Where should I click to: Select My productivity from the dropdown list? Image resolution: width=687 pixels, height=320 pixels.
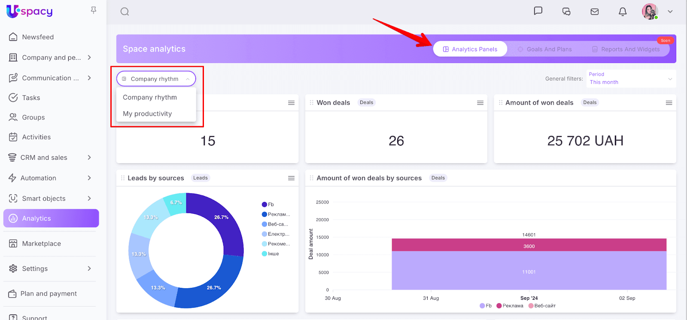click(147, 114)
